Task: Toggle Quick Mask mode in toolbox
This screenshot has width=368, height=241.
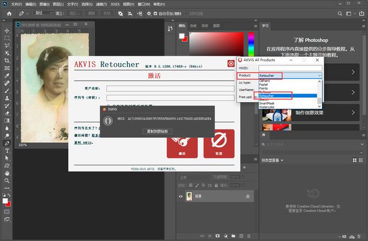Action: (7, 212)
